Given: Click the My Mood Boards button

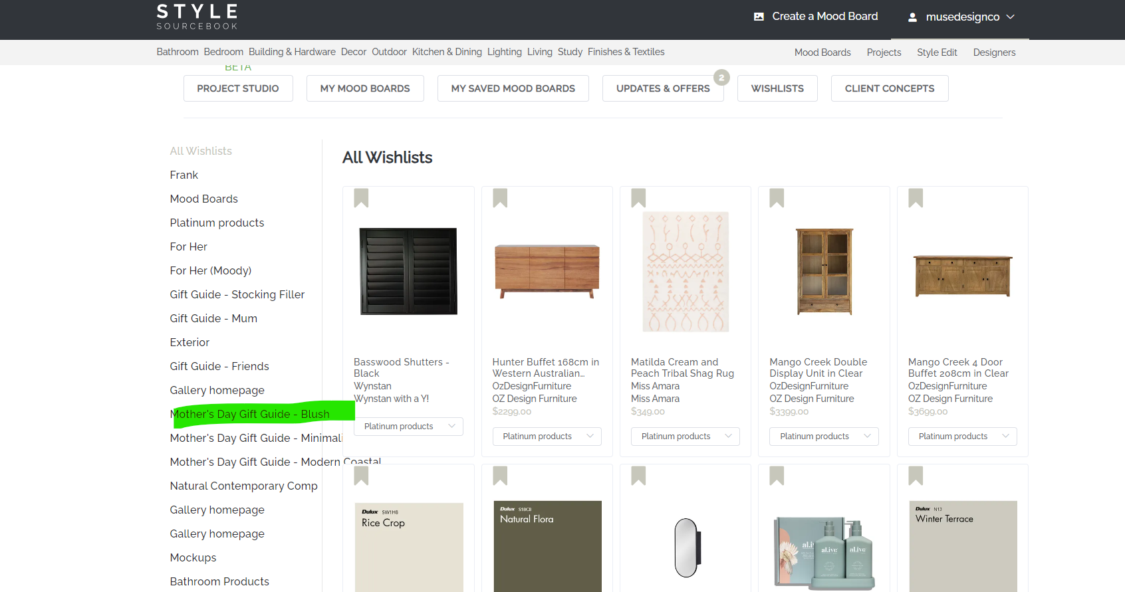Looking at the screenshot, I should (x=365, y=88).
